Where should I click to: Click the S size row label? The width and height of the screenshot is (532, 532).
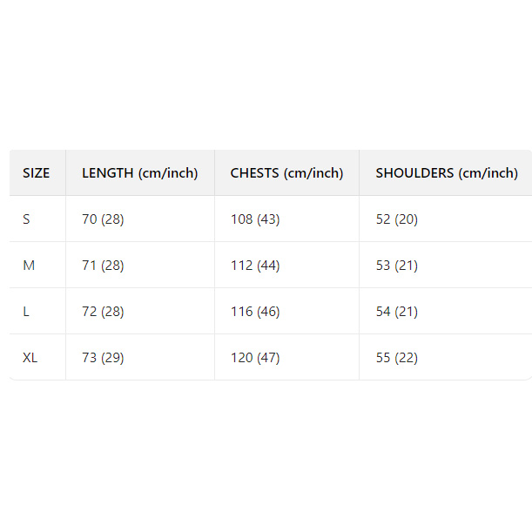click(27, 219)
